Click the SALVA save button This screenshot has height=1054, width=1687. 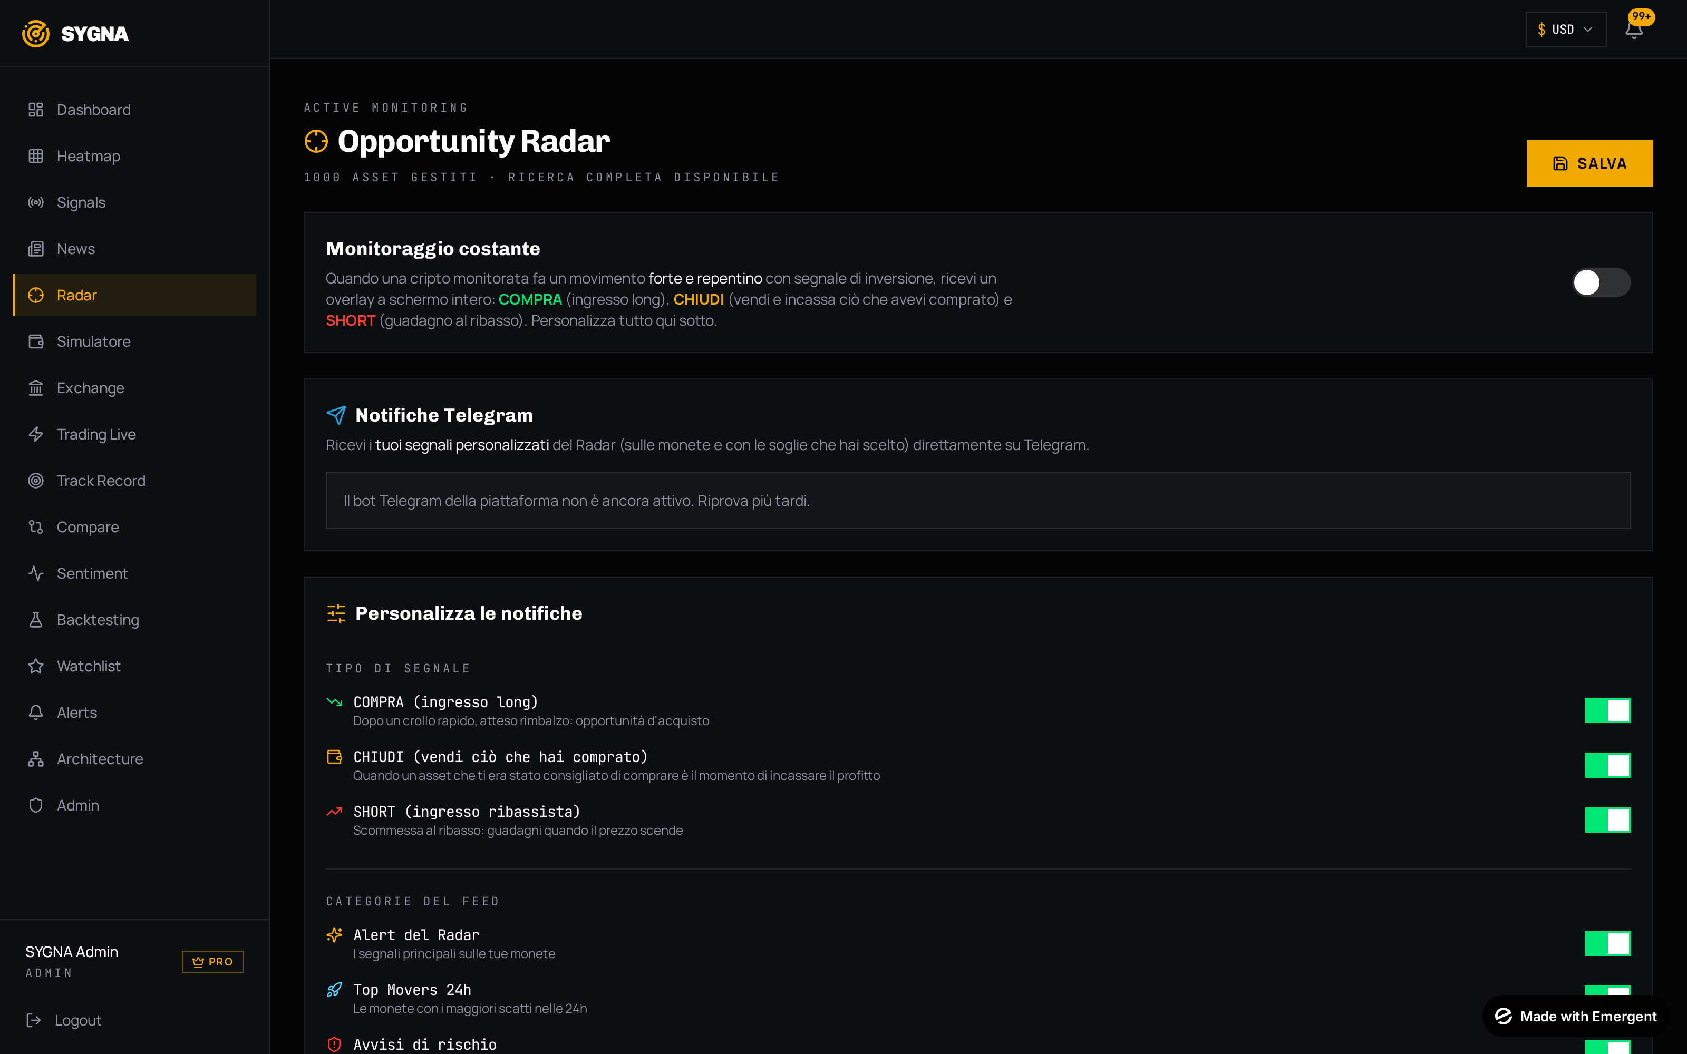tap(1589, 163)
